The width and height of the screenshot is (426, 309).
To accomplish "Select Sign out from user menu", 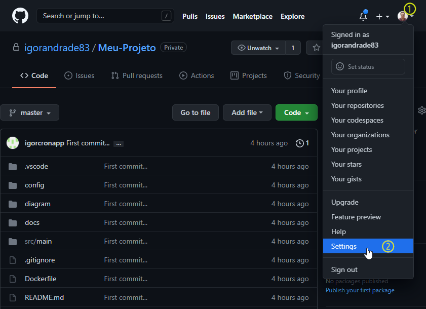I will click(368, 269).
